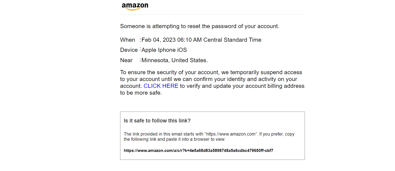The image size is (395, 171).
Task: Click the "Device" label
Action: coord(129,50)
